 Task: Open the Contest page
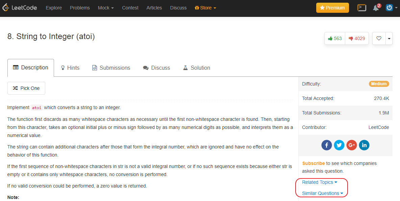tap(130, 8)
